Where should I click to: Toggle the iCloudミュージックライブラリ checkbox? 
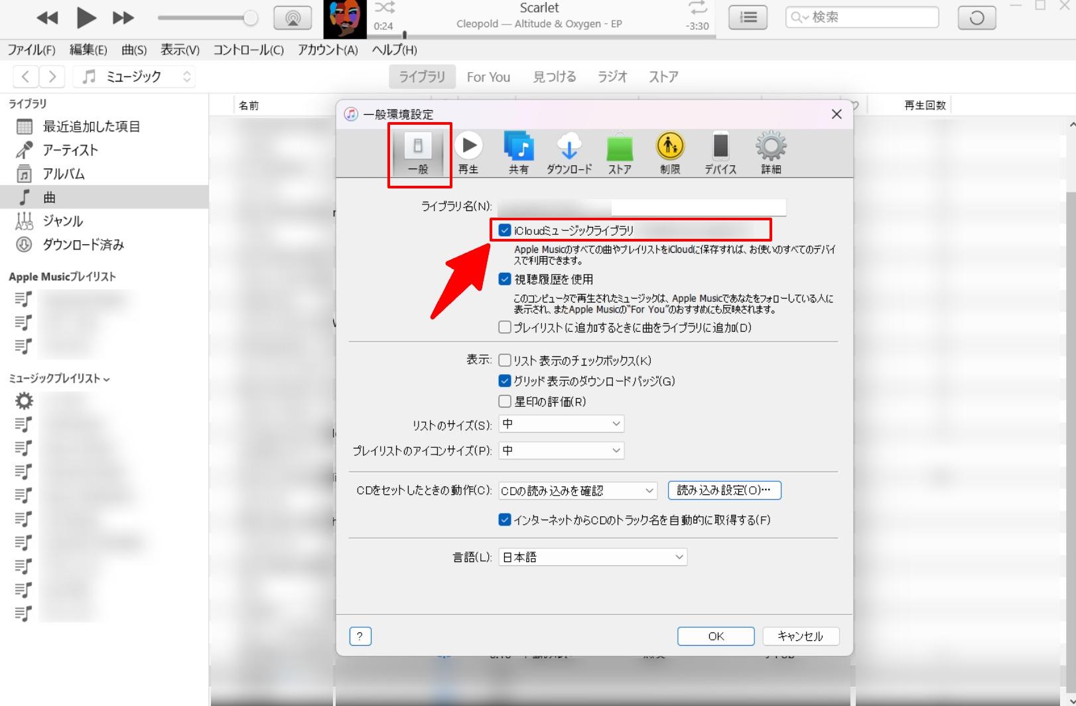coord(505,230)
